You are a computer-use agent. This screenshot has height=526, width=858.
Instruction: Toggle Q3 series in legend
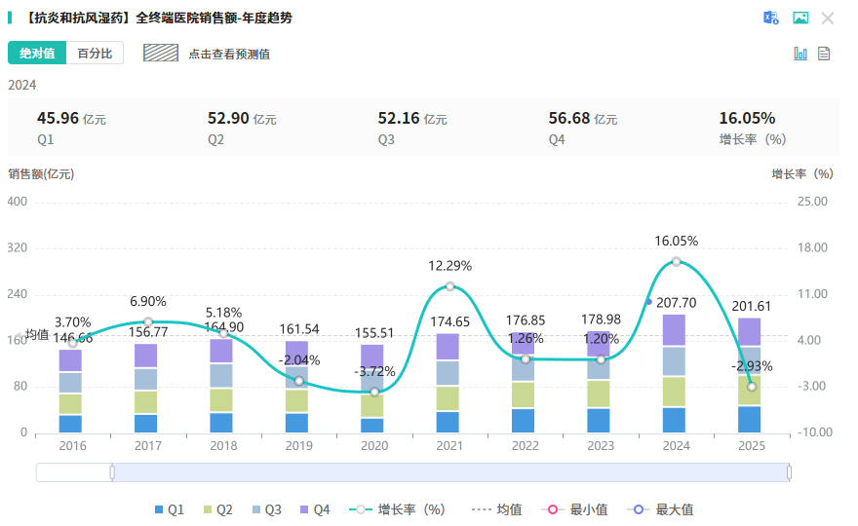(266, 509)
